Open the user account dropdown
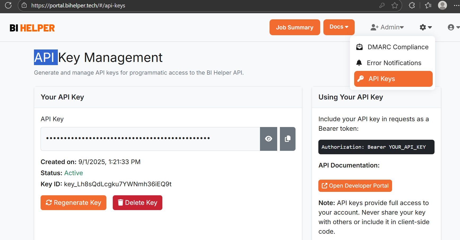Screen dimensions: 460x240 (x=454, y=27)
